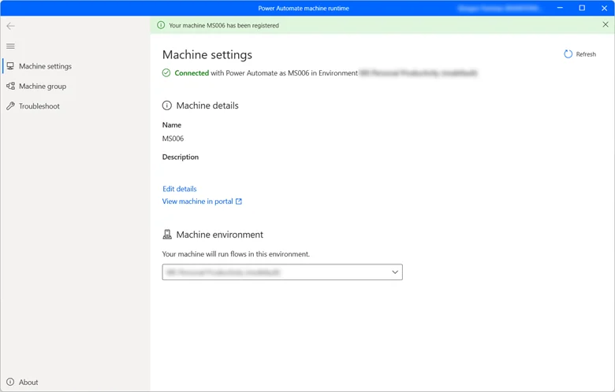This screenshot has height=392, width=615.
Task: Click the external link icon beside portal link
Action: tap(238, 202)
